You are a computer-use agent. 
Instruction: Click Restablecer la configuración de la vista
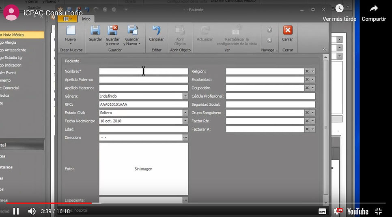tap(237, 35)
